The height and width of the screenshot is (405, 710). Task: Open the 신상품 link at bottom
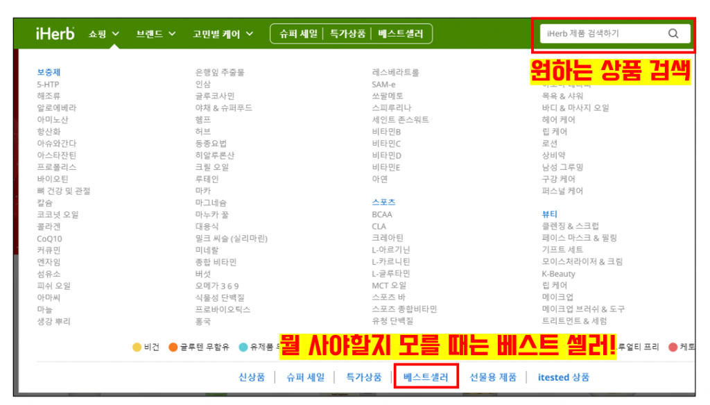coord(252,377)
